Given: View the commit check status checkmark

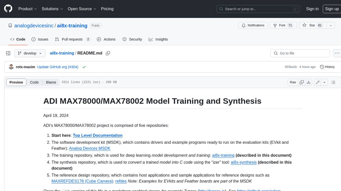Looking at the screenshot, I should 84,67.
